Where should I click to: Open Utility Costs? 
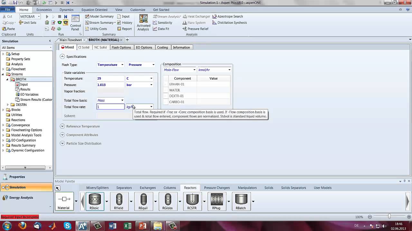tap(96, 29)
